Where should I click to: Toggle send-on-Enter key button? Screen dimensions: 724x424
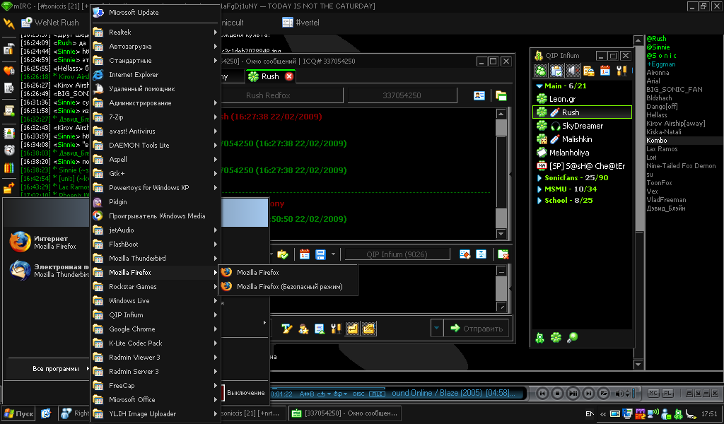click(352, 329)
